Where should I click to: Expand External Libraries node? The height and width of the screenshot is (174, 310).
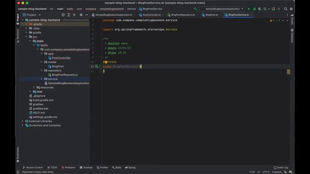pyautogui.click(x=22, y=121)
